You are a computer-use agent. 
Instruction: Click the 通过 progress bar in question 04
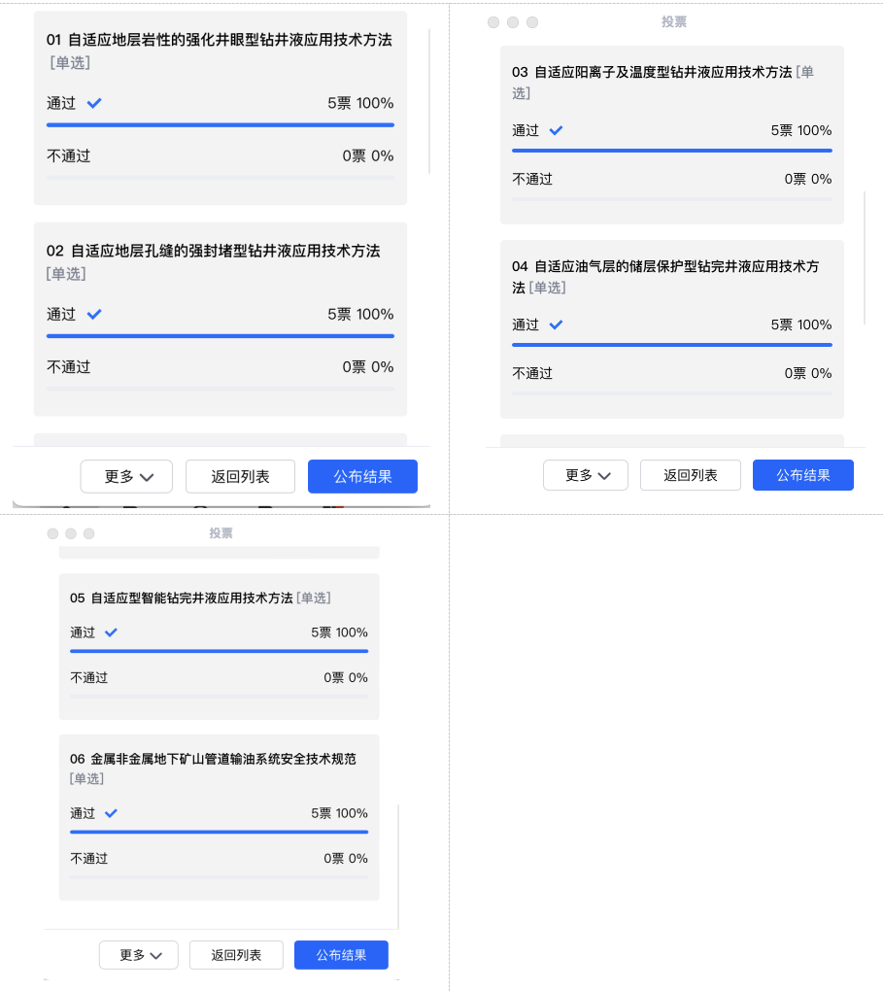(671, 345)
